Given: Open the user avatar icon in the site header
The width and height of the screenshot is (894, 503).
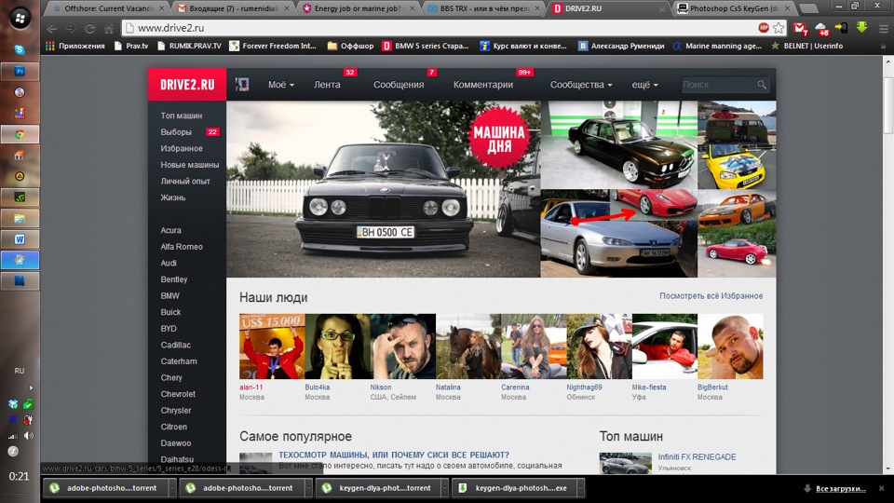Looking at the screenshot, I should (242, 85).
